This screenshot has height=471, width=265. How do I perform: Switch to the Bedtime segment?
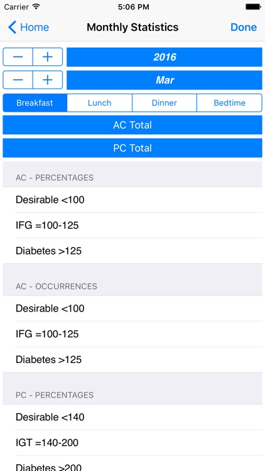pyautogui.click(x=230, y=103)
